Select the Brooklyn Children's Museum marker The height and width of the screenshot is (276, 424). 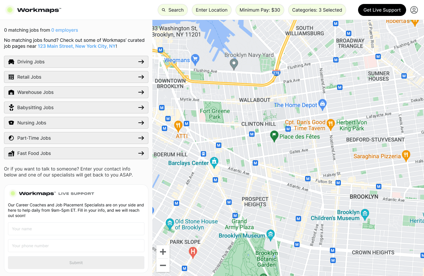coord(365,214)
